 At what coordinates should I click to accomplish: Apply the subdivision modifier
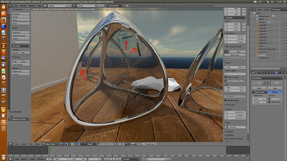tap(259, 88)
